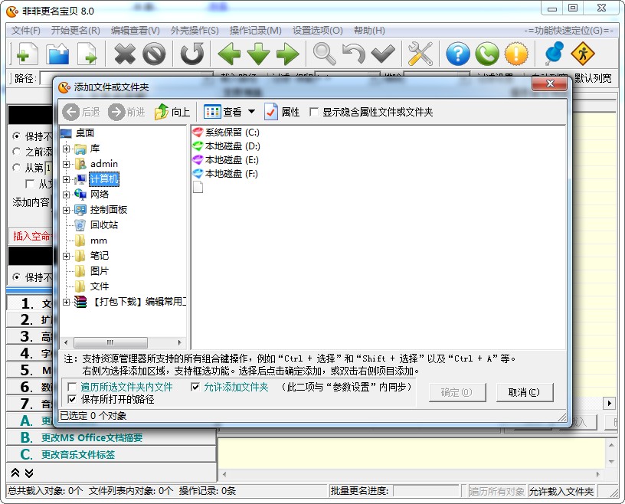Open settings with the wrench tools icon
625x504 pixels.
click(x=420, y=54)
